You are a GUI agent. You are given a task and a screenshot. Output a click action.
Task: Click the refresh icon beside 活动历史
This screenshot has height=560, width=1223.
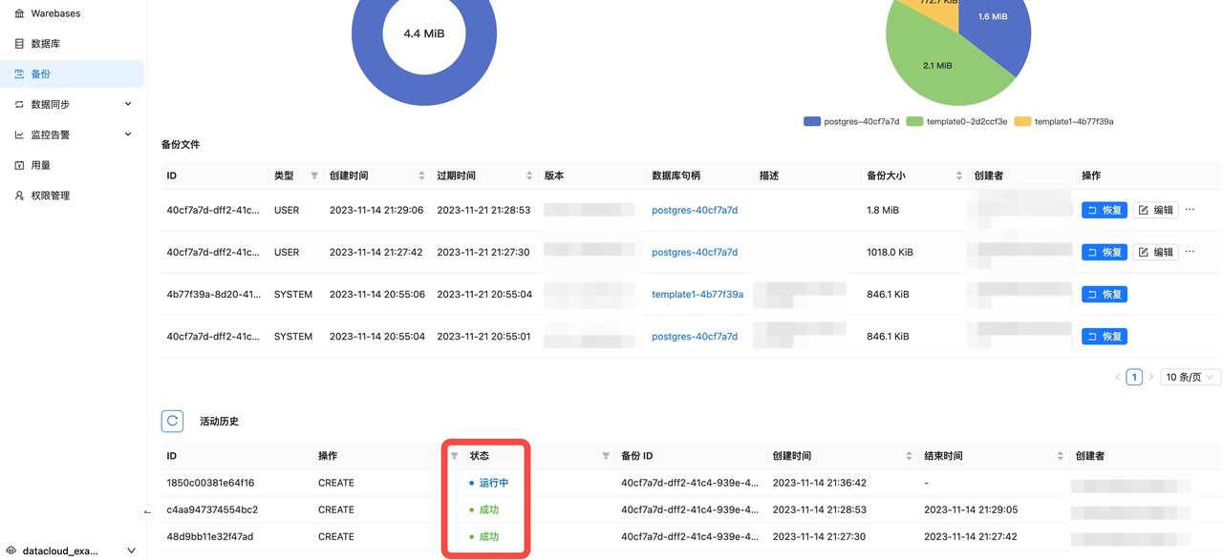coord(172,421)
